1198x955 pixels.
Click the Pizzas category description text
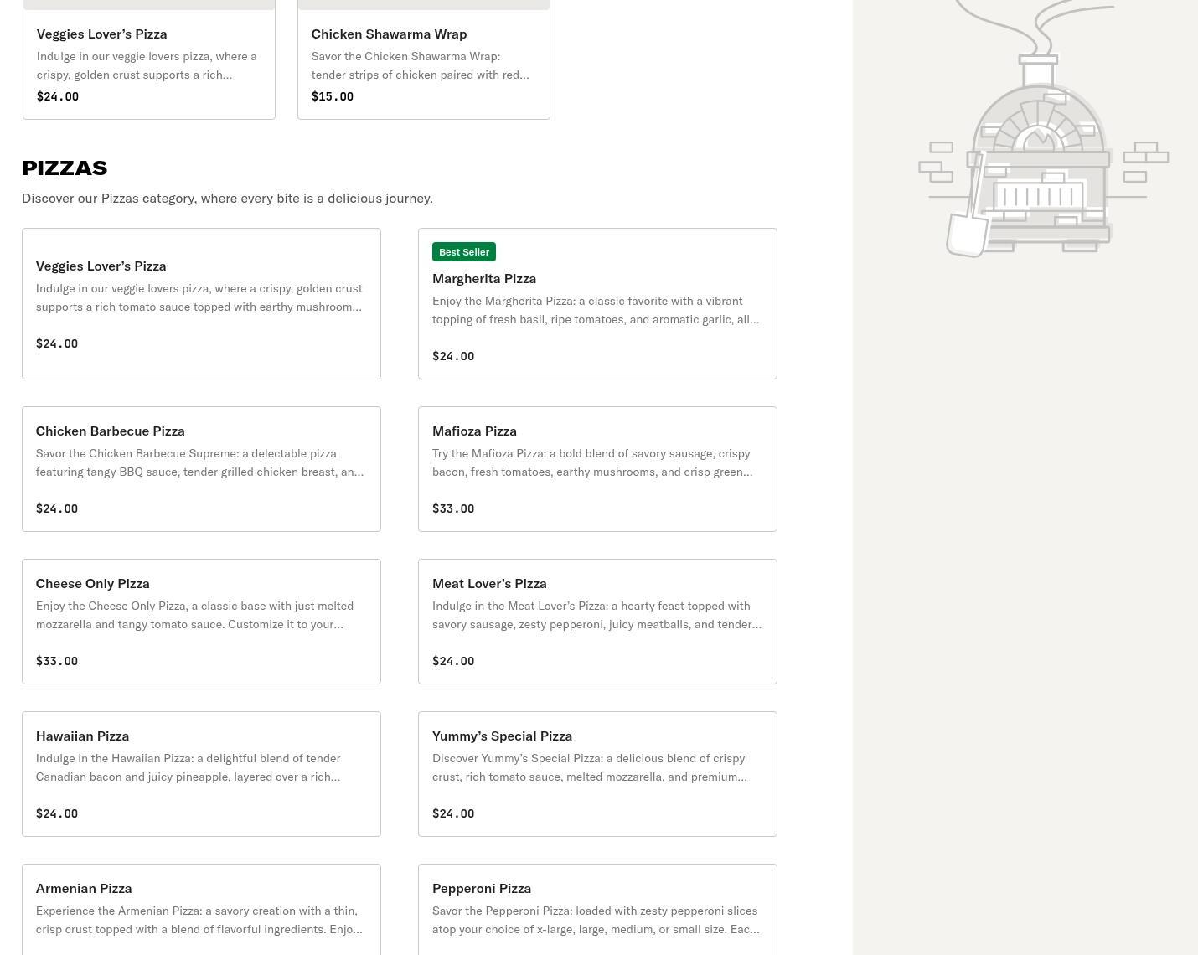[x=227, y=199]
